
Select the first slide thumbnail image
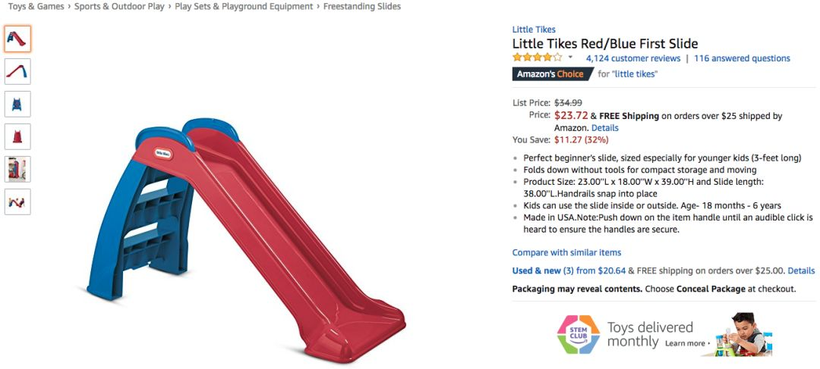click(x=17, y=39)
